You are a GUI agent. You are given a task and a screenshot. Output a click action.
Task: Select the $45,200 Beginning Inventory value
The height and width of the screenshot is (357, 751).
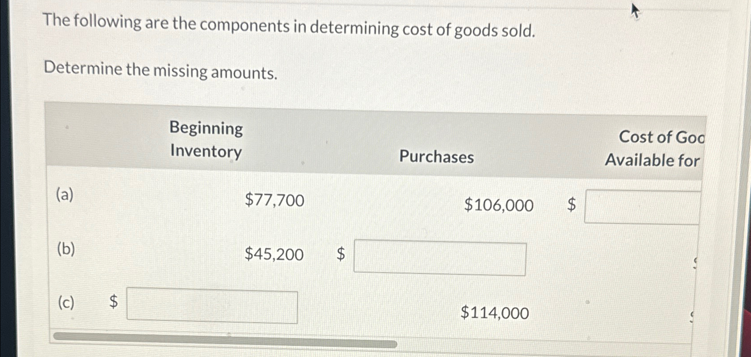click(274, 255)
